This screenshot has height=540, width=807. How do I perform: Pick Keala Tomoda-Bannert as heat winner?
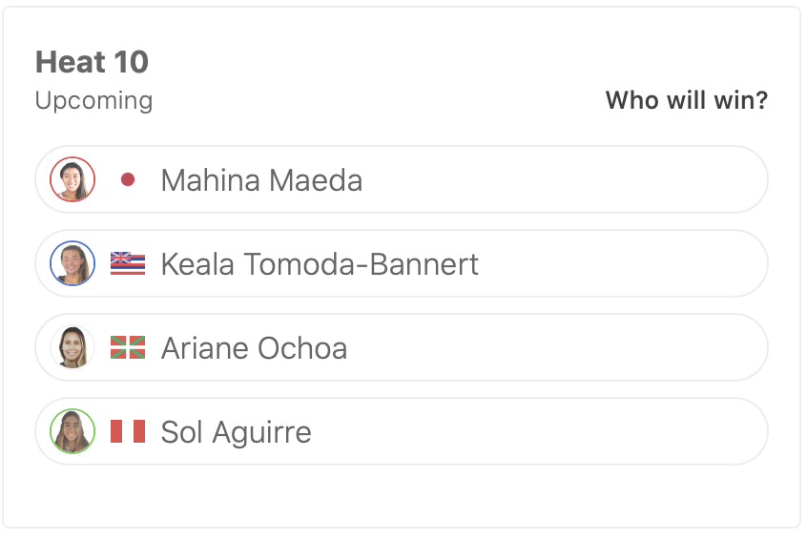[x=620, y=263]
